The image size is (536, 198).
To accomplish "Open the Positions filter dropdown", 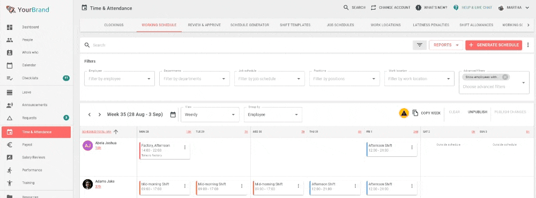I will [345, 79].
